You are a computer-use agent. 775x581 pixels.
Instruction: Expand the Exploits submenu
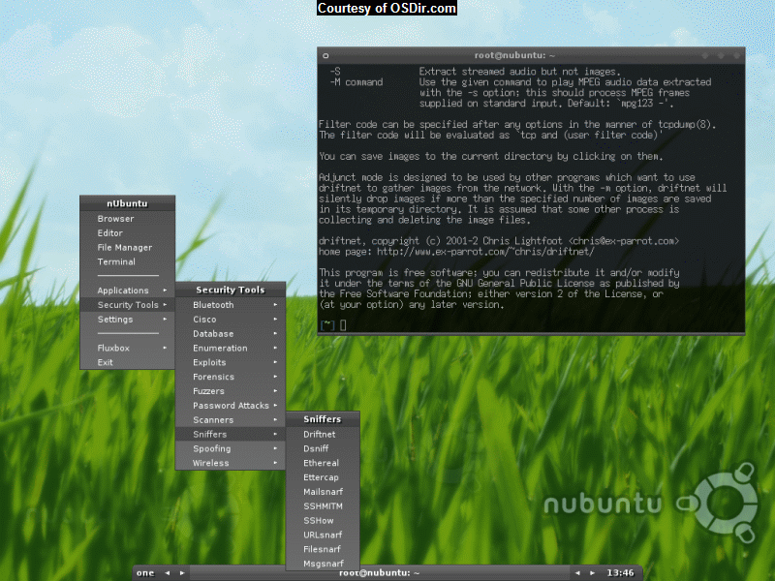coord(231,361)
